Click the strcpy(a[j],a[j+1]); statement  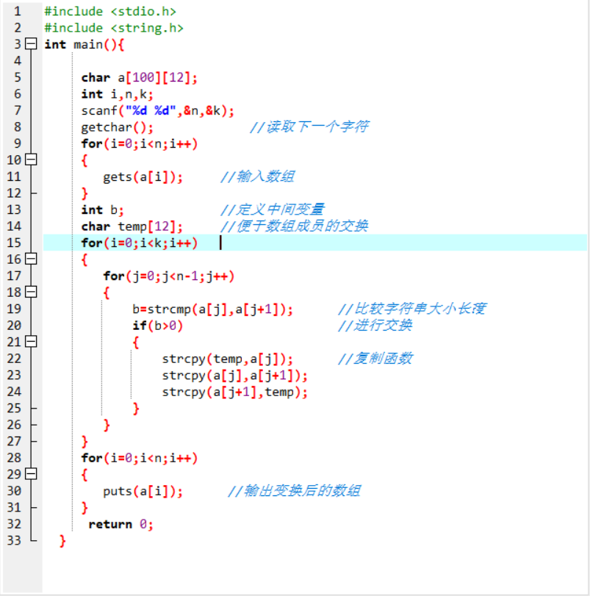(235, 376)
